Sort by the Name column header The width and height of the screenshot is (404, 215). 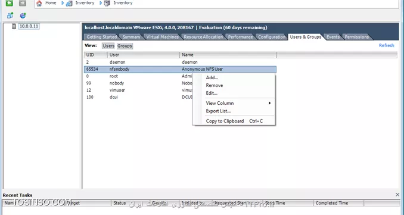(x=228, y=55)
